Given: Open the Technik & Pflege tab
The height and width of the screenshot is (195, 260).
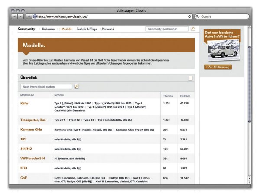Looking at the screenshot, I should tap(87, 29).
